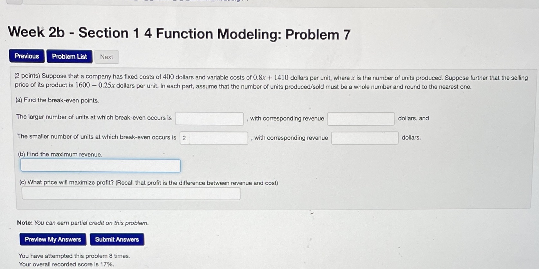Select the highlighted part (b) input field
Viewport: 539px width, 269px height.
(100, 166)
